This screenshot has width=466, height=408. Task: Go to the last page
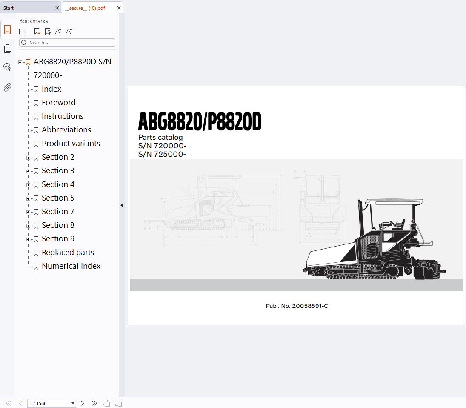(94, 403)
